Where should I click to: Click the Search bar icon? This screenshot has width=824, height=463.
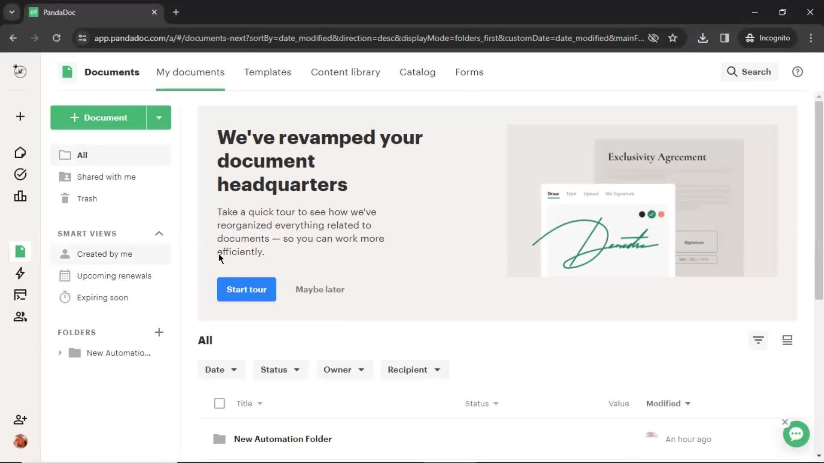[x=733, y=72]
